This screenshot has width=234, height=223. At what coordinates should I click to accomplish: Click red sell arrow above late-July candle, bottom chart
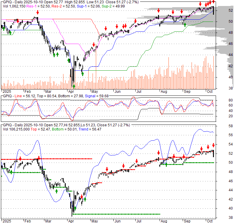[x=158, y=153]
